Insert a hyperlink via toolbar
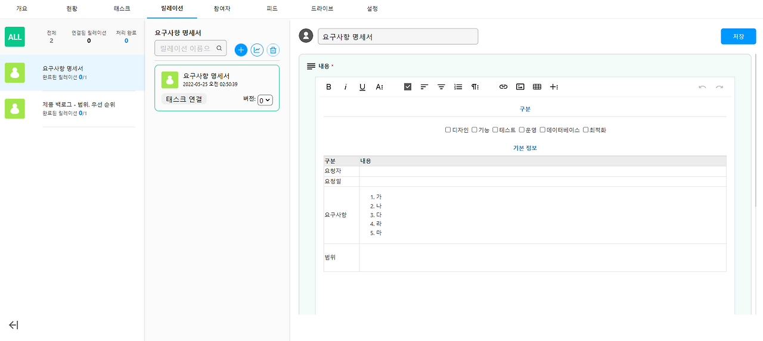The width and height of the screenshot is (763, 341). pos(503,87)
